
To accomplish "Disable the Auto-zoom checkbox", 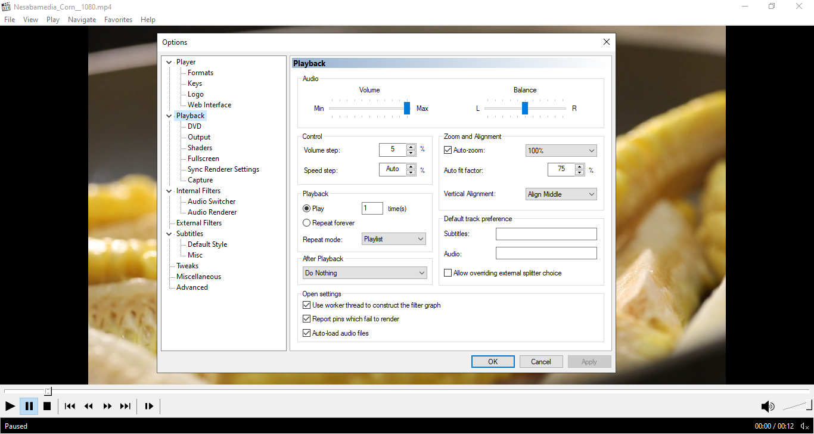I will click(448, 151).
